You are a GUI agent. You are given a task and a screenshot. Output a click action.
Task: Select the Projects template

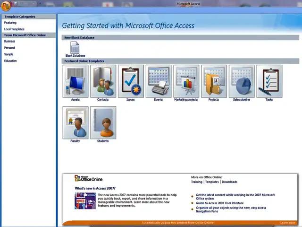[214, 83]
